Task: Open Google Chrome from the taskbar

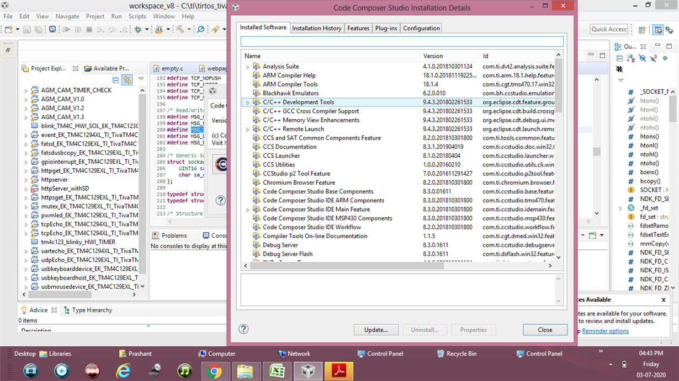Action: [x=215, y=371]
